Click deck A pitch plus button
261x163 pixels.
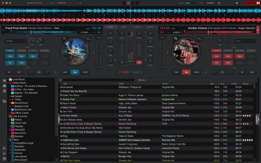tap(101, 67)
